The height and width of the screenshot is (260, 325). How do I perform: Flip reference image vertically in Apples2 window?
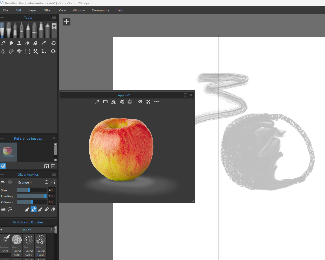122,102
